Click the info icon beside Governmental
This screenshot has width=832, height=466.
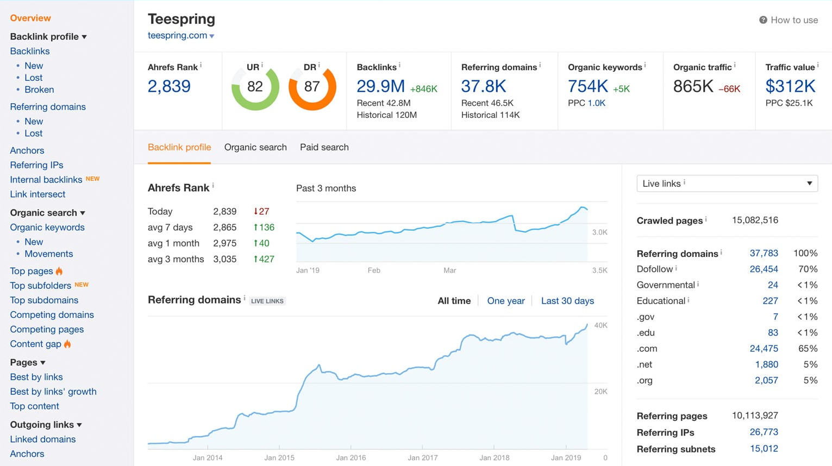(x=698, y=284)
